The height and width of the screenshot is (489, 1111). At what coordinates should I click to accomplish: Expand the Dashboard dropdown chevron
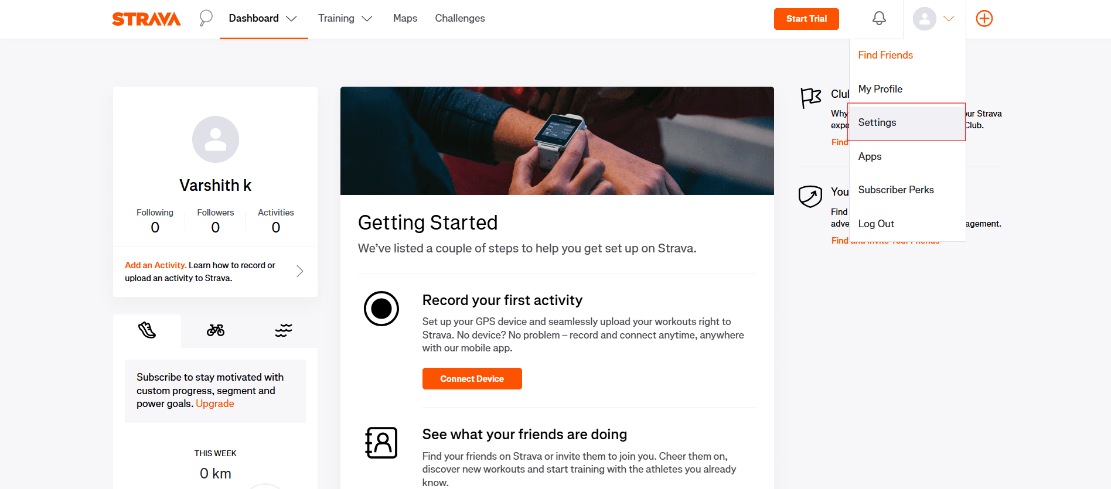pos(291,19)
